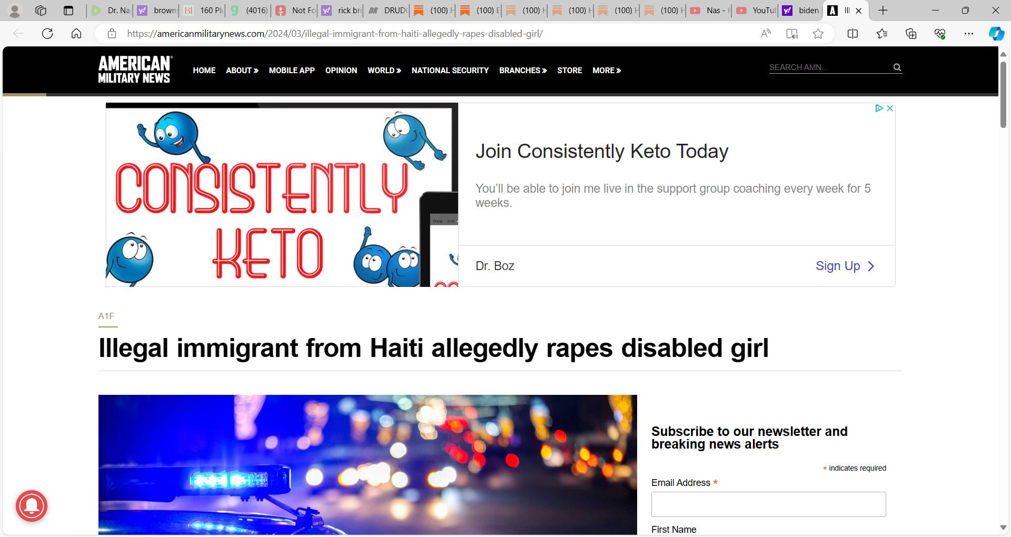
Task: Open the STORE nav item
Action: (x=570, y=71)
